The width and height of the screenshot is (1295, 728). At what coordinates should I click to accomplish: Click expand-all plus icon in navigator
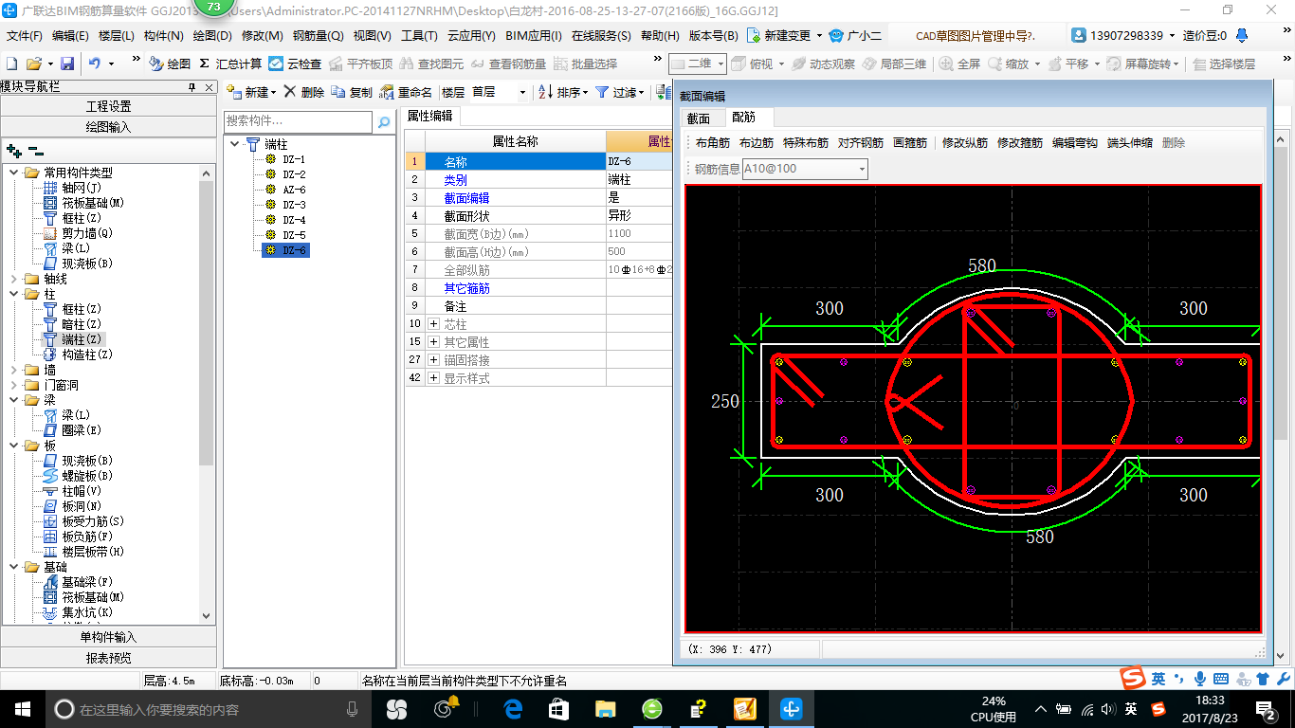13,150
